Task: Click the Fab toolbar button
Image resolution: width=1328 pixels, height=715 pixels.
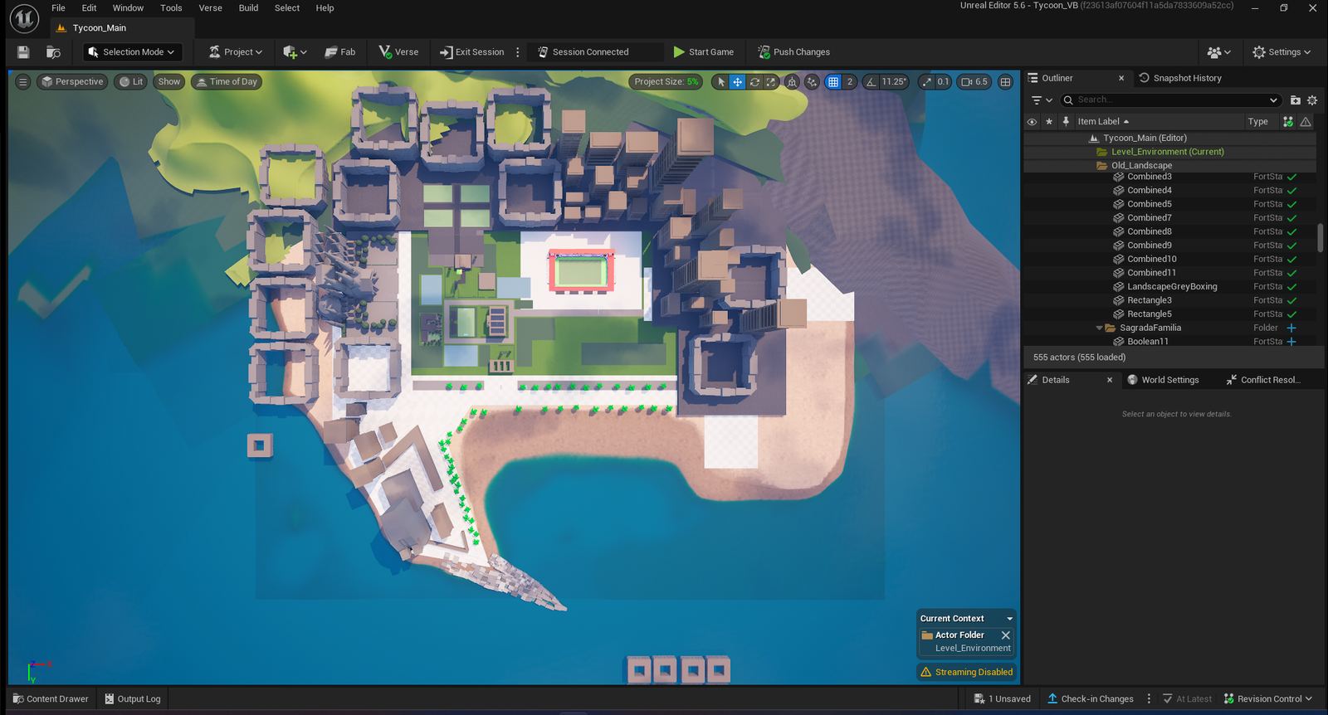Action: coord(340,52)
